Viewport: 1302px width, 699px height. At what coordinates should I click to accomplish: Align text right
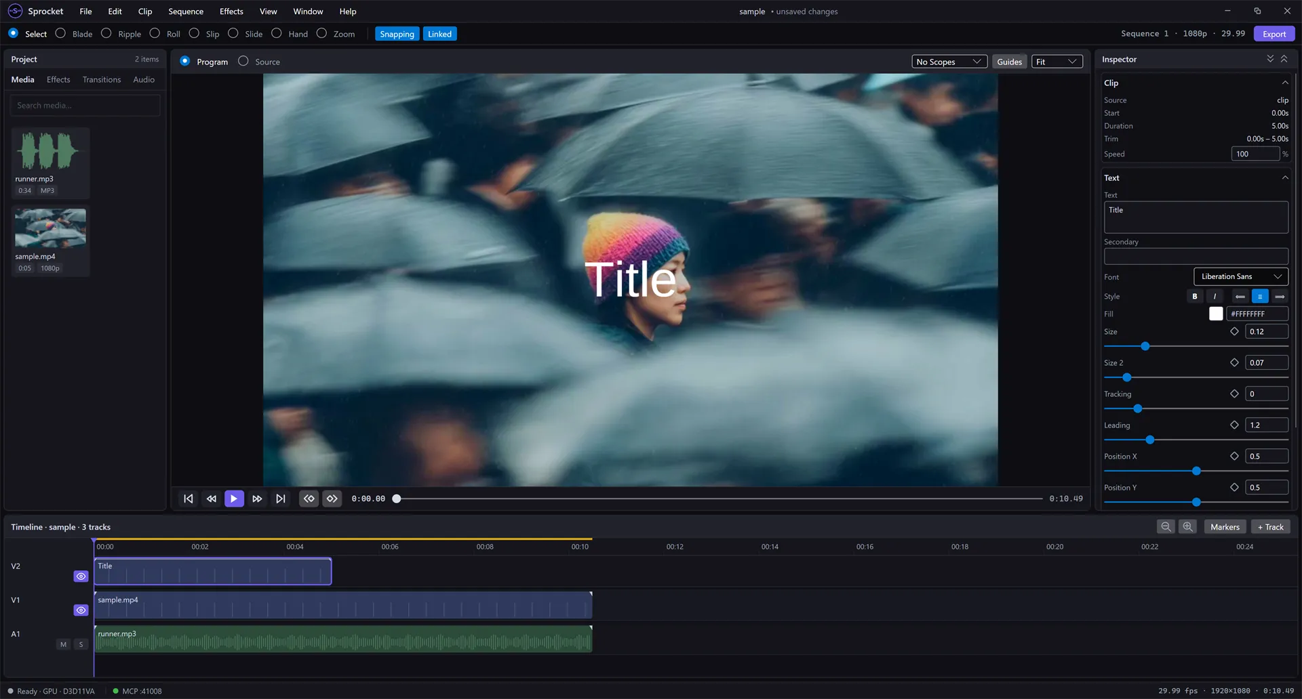(1280, 296)
